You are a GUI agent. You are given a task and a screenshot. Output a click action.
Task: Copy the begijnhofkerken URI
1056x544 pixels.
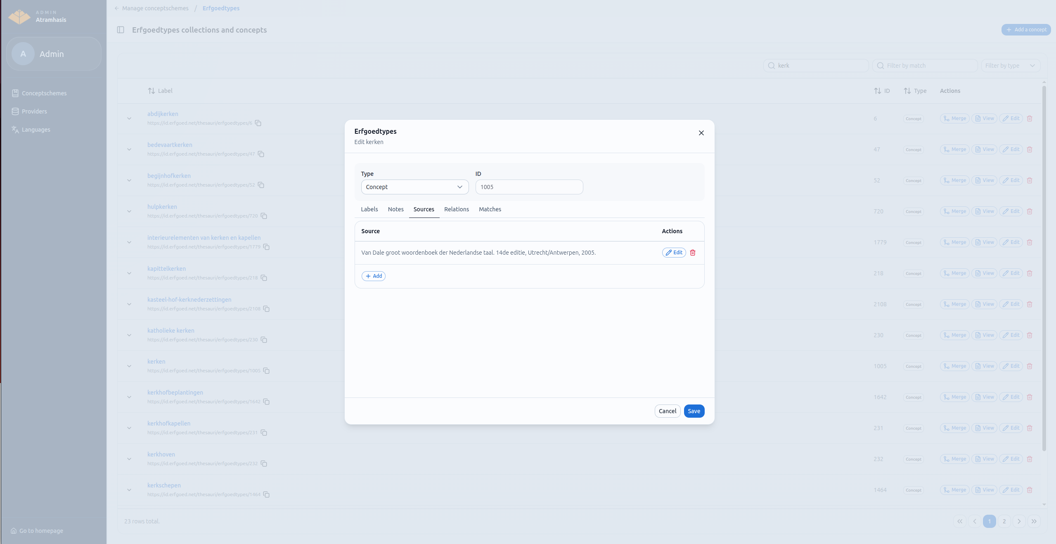[x=261, y=185]
